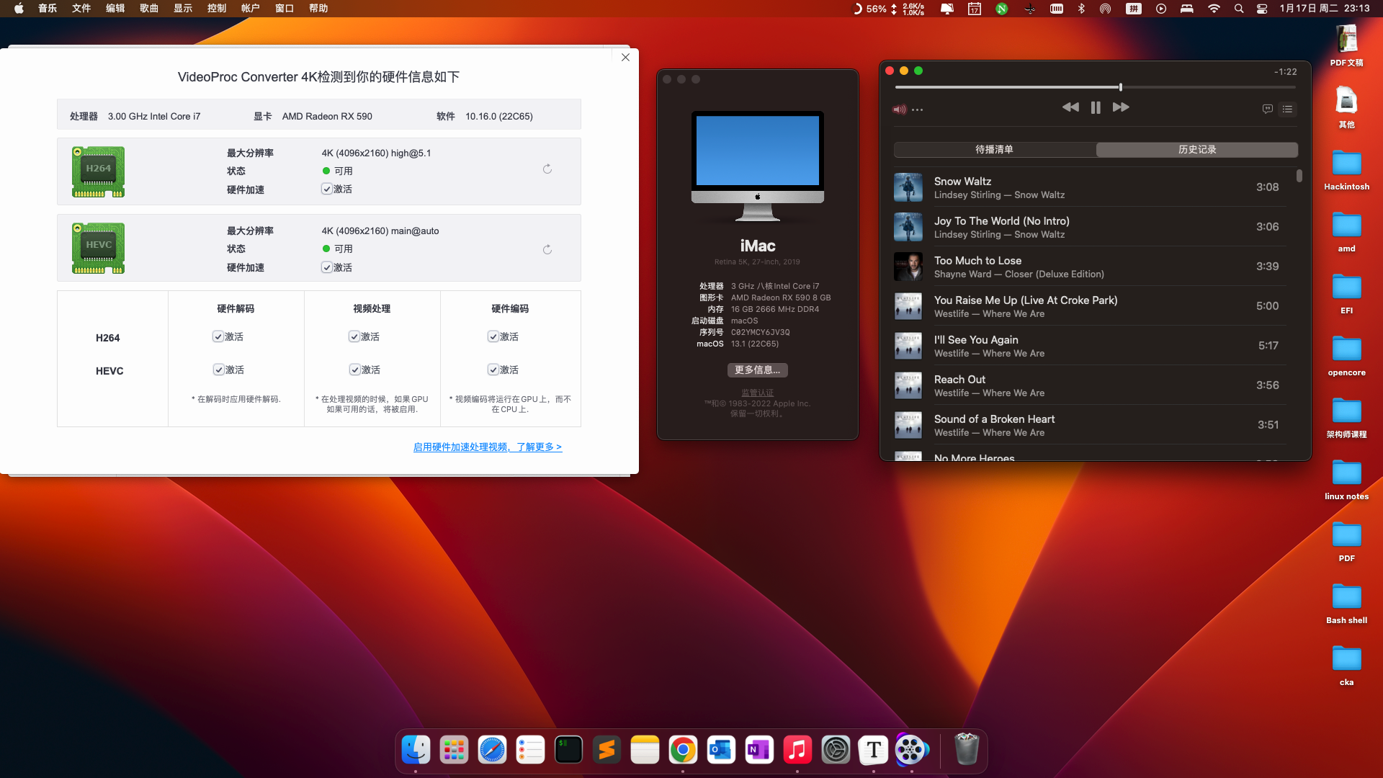Skip to next track in Music

(x=1121, y=107)
